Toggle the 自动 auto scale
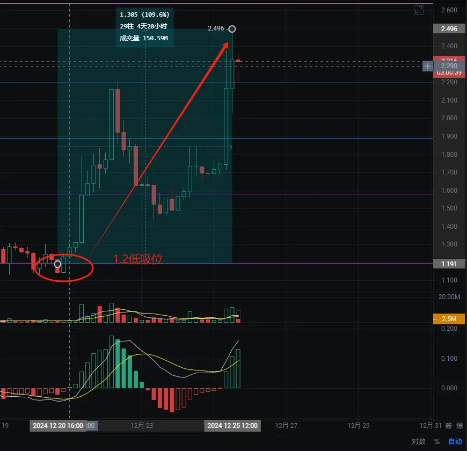467x451 pixels. click(455, 441)
